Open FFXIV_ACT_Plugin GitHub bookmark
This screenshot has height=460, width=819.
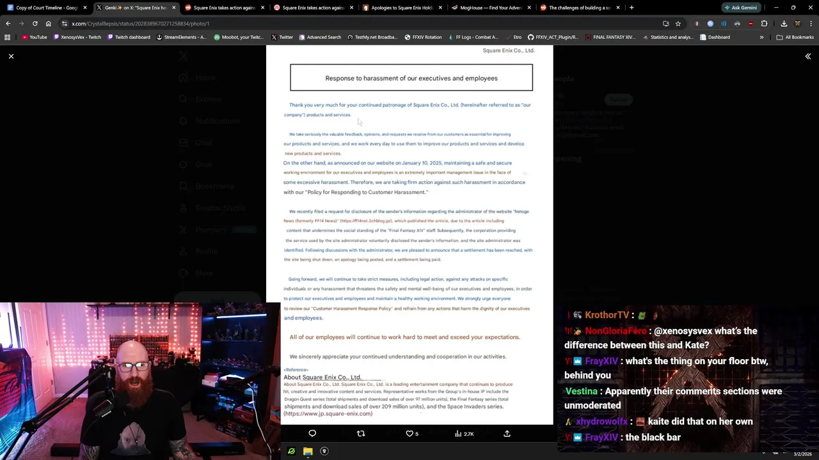point(553,37)
